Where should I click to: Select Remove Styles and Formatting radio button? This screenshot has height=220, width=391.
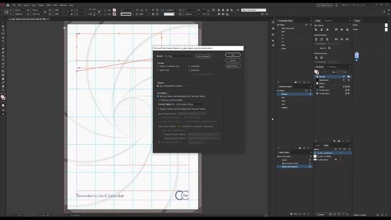click(x=158, y=96)
